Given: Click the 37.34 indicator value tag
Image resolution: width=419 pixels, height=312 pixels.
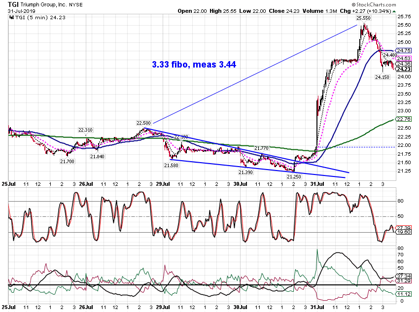Looking at the screenshot, I should coord(404,276).
